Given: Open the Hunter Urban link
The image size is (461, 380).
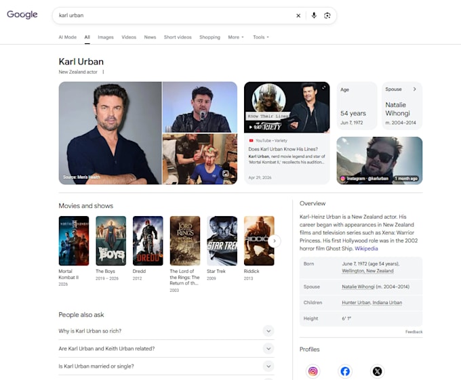Looking at the screenshot, I should coord(356,303).
